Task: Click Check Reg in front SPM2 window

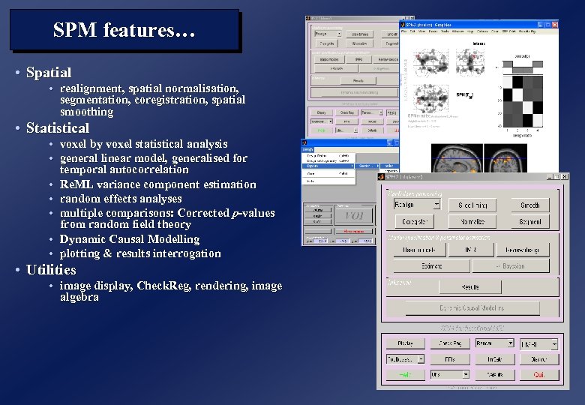Action: click(450, 343)
